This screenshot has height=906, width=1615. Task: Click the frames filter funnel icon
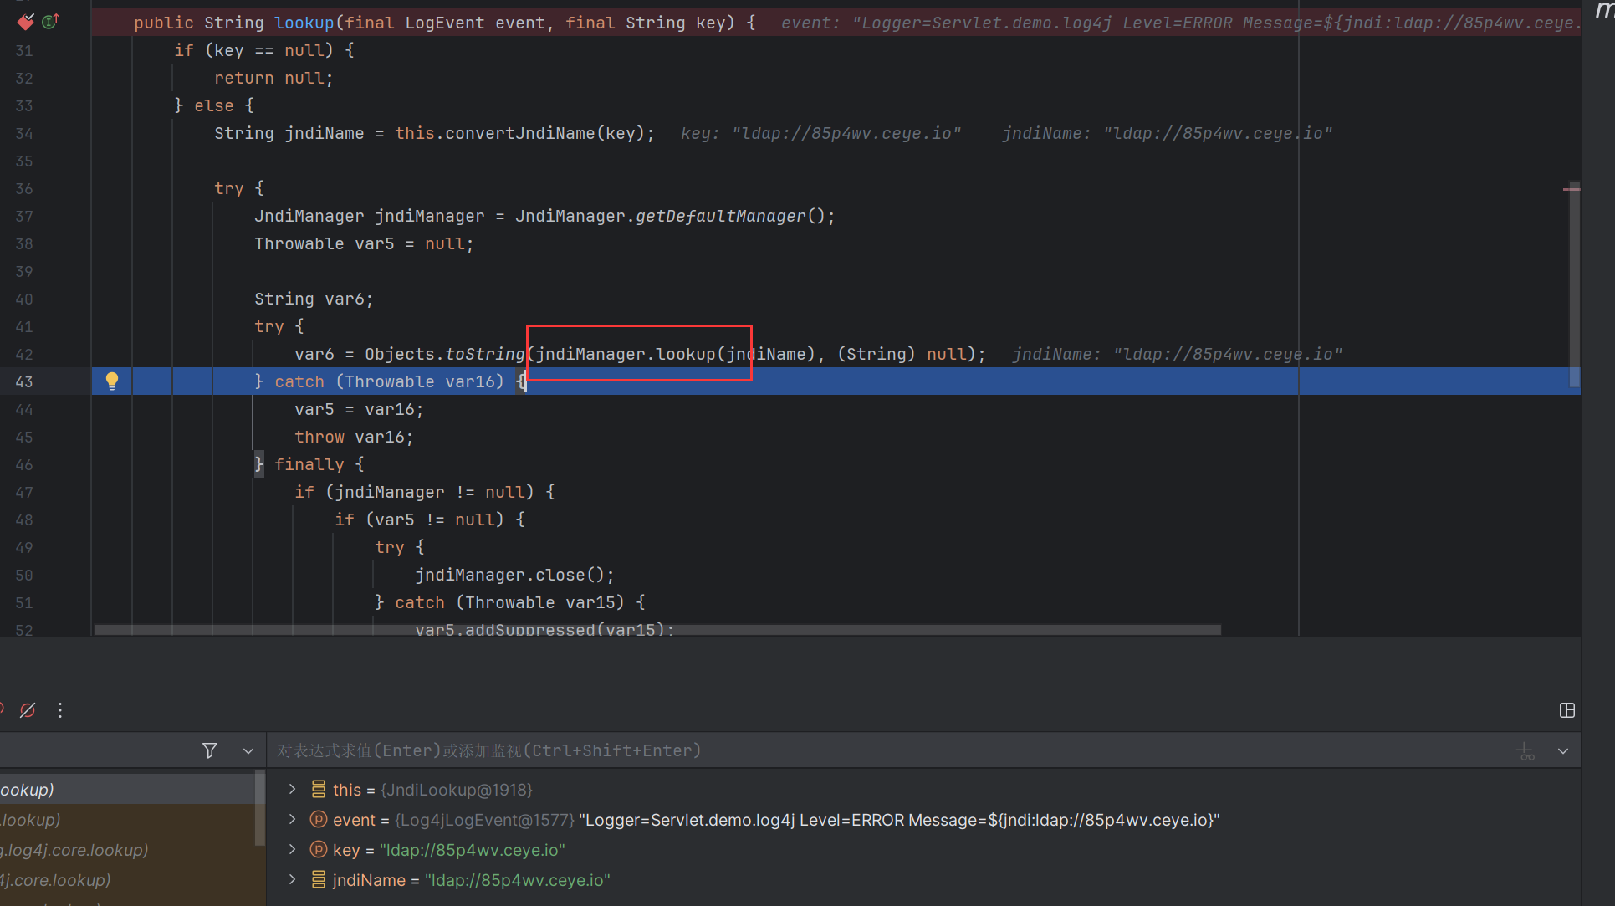tap(210, 750)
